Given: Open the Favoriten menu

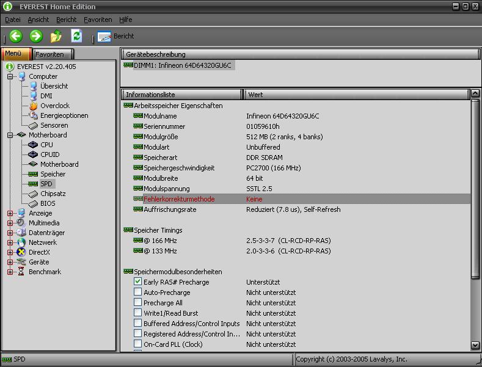Looking at the screenshot, I should click(x=98, y=20).
